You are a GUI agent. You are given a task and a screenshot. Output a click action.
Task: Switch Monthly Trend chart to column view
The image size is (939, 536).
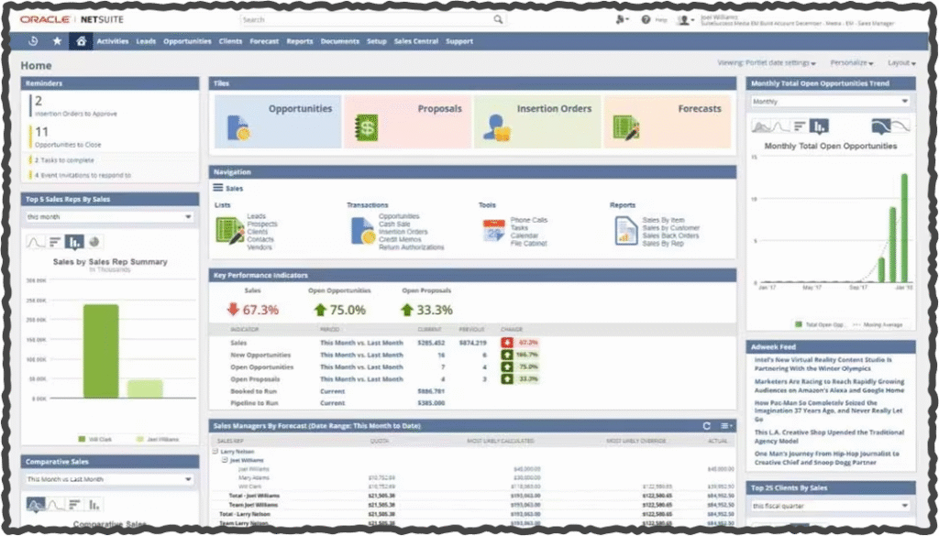click(820, 126)
